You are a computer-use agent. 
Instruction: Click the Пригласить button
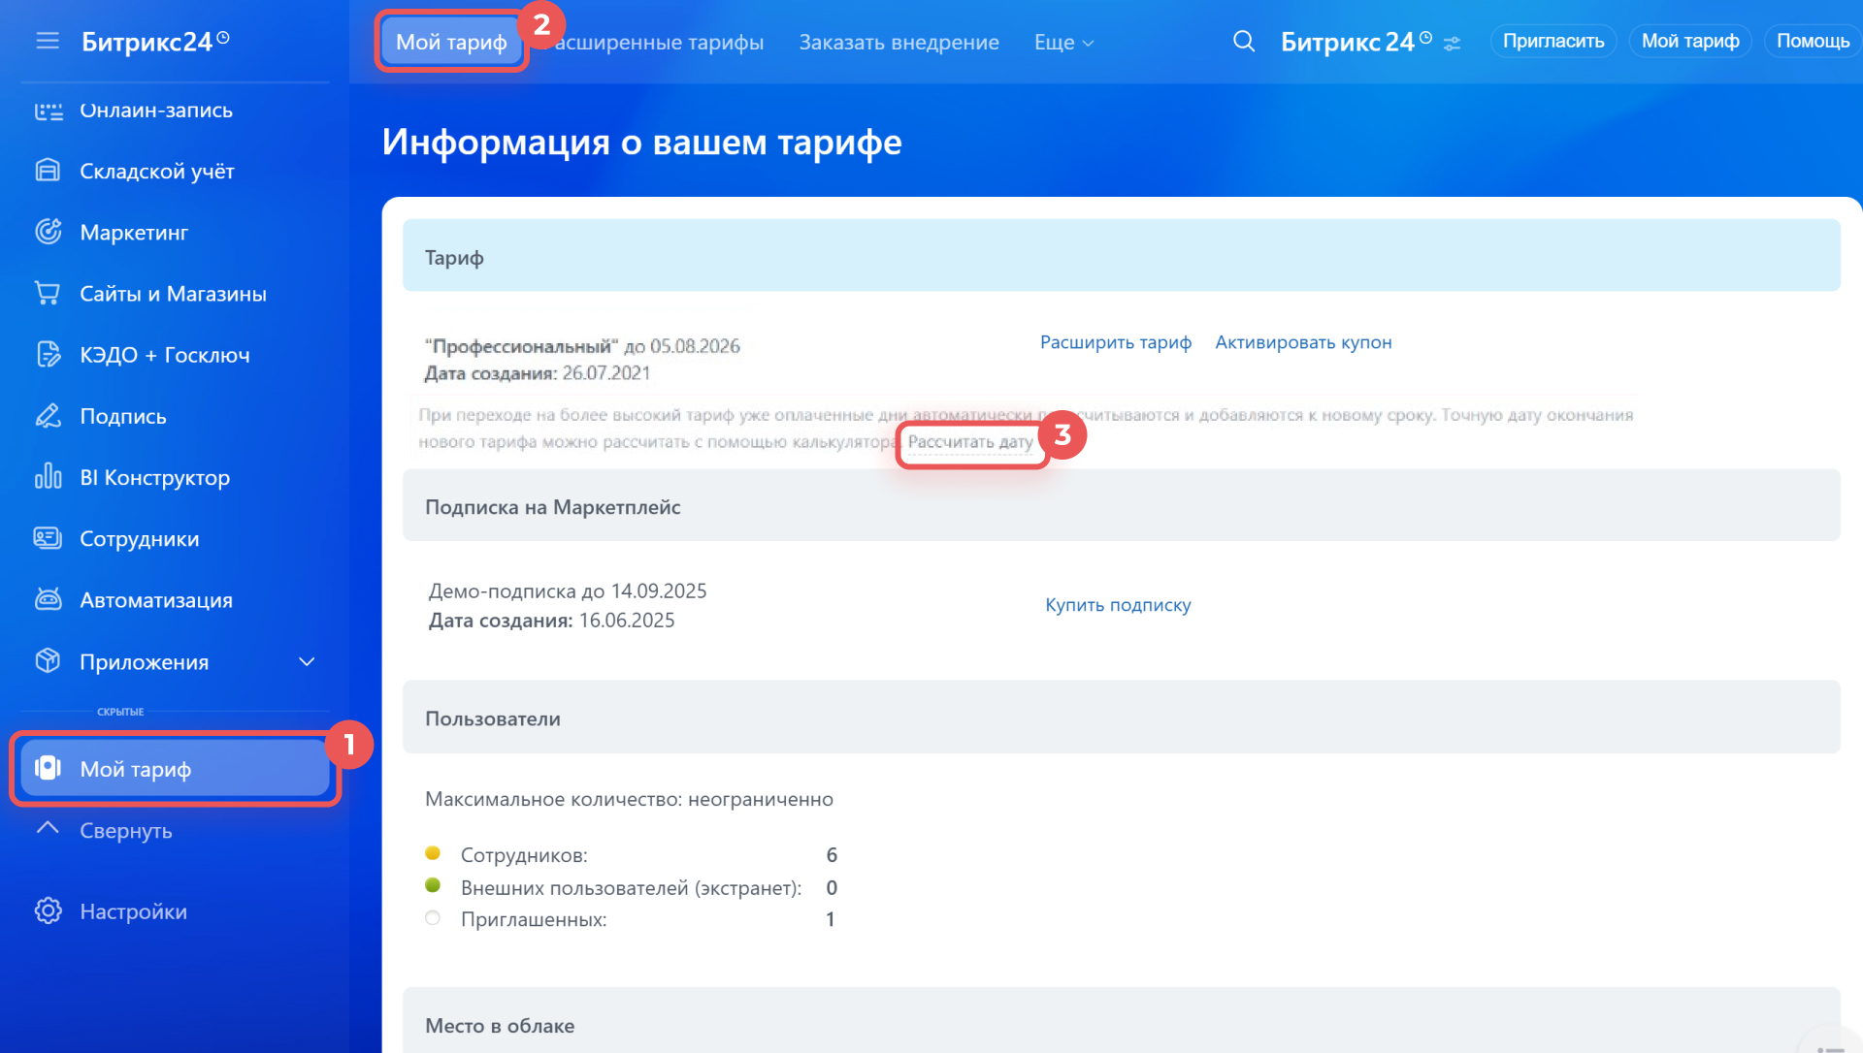1553,41
